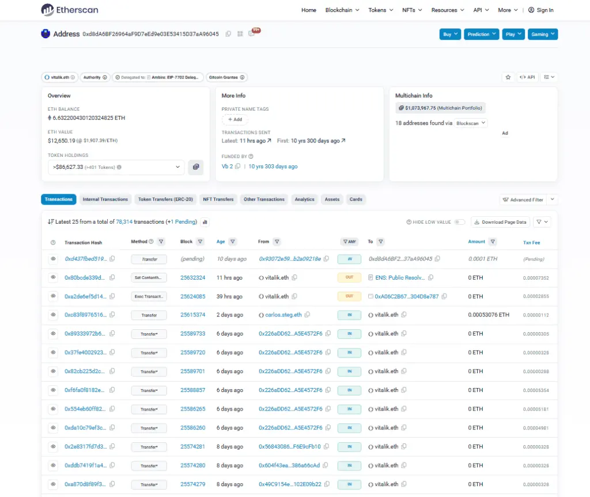Screen dimensions: 590x497
Task: Preview transaction 0xa2de6ef5d14 with eye icon
Action: click(53, 296)
